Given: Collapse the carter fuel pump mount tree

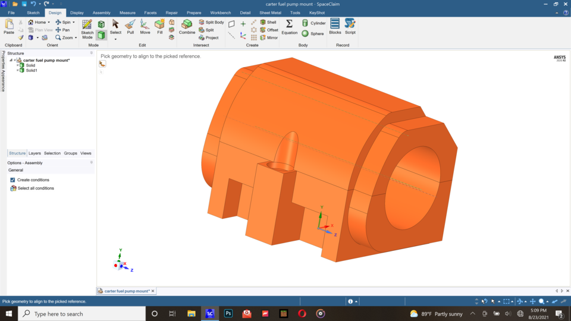Looking at the screenshot, I should pos(11,60).
